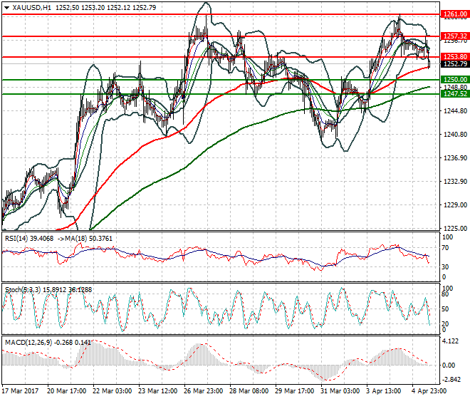The width and height of the screenshot is (470, 399).
Task: Select the RSI(14) 39.4068 indicator label
Action: coord(29,239)
